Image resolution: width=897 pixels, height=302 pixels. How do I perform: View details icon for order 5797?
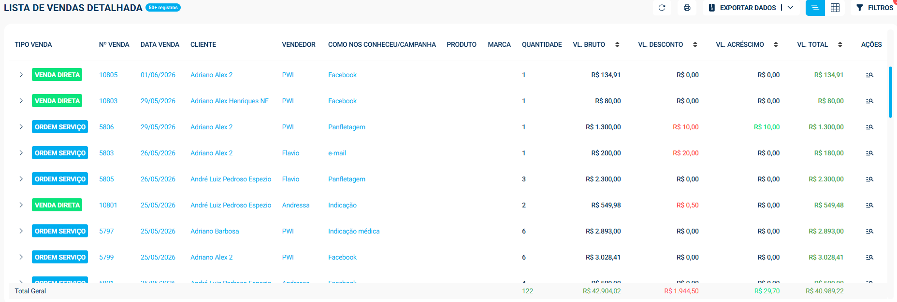pos(869,231)
